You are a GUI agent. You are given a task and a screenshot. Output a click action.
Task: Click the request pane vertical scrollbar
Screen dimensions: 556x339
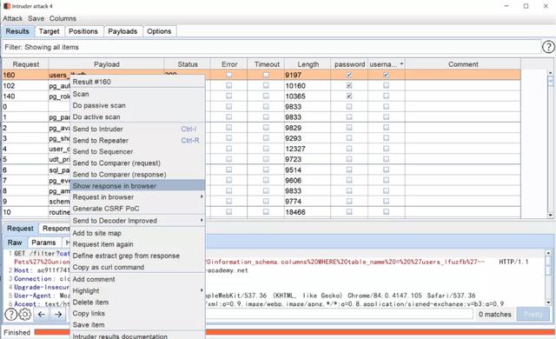click(x=548, y=277)
